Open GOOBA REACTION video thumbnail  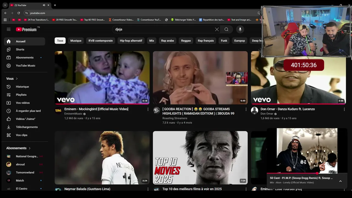(x=200, y=78)
